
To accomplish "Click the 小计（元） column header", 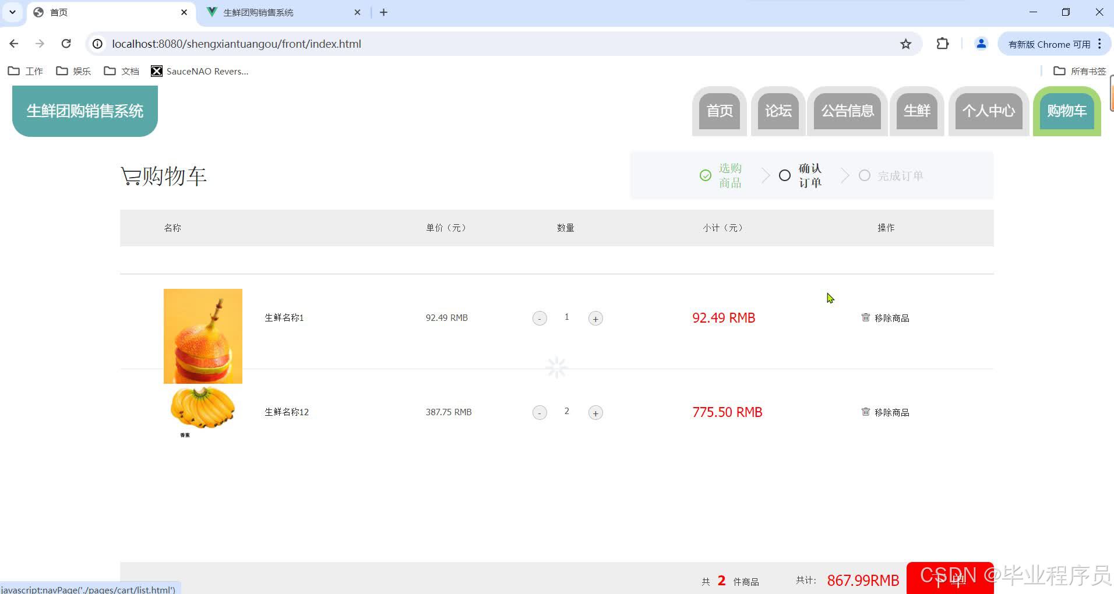I will [x=723, y=228].
